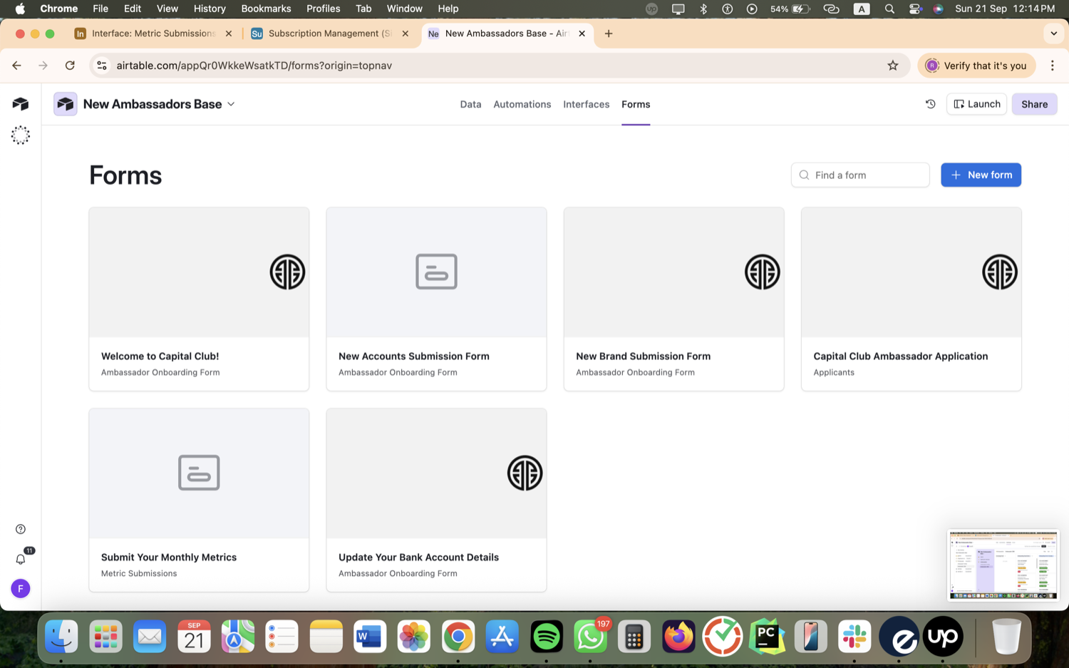Expand the New Ambassadors Base name dropdown
This screenshot has height=668, width=1069.
pyautogui.click(x=231, y=104)
